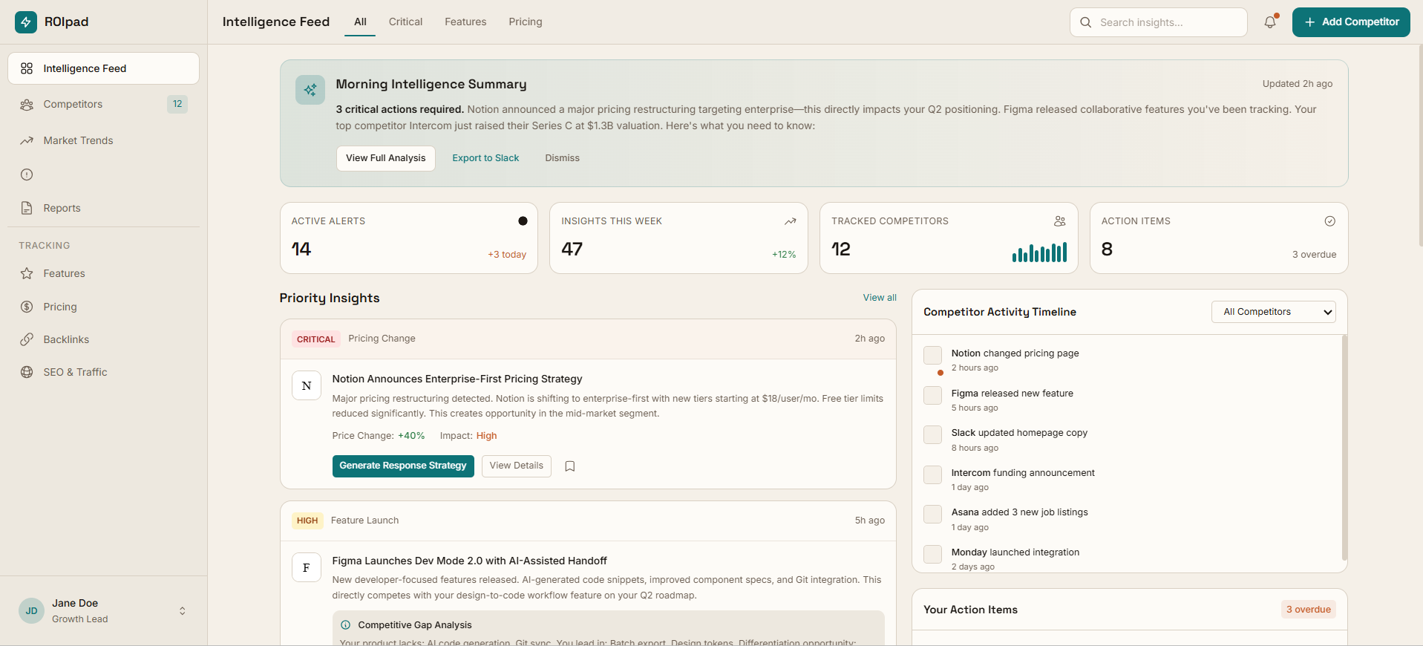Expand the Jane Doe account switcher
The height and width of the screenshot is (646, 1423).
(182, 611)
